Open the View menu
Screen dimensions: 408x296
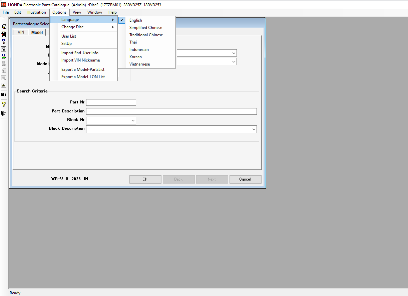coord(77,12)
